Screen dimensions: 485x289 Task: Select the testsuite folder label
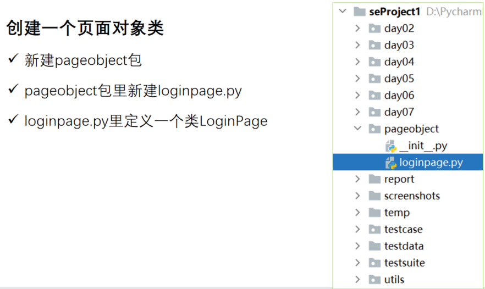[404, 263]
